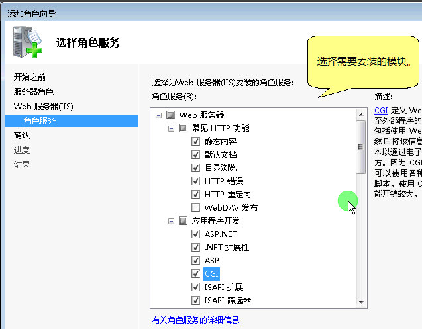Toggle the HTTP 重定向 checkbox
This screenshot has width=422, height=329.
point(195,194)
